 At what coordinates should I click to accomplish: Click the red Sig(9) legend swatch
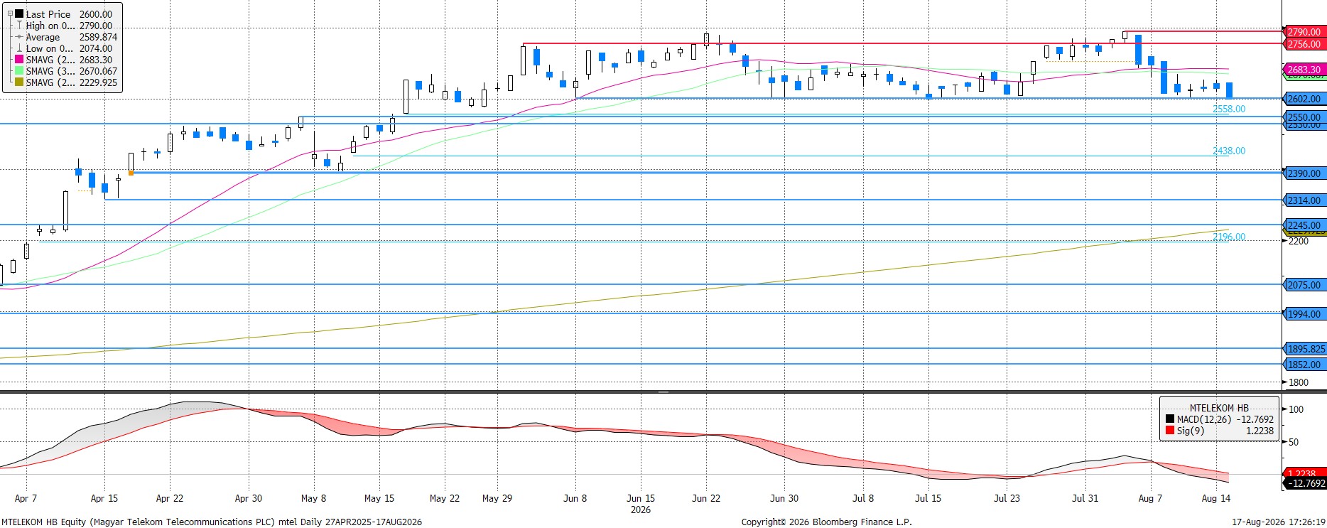pyautogui.click(x=1169, y=431)
